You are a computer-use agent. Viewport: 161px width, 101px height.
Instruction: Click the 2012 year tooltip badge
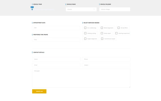32,7
